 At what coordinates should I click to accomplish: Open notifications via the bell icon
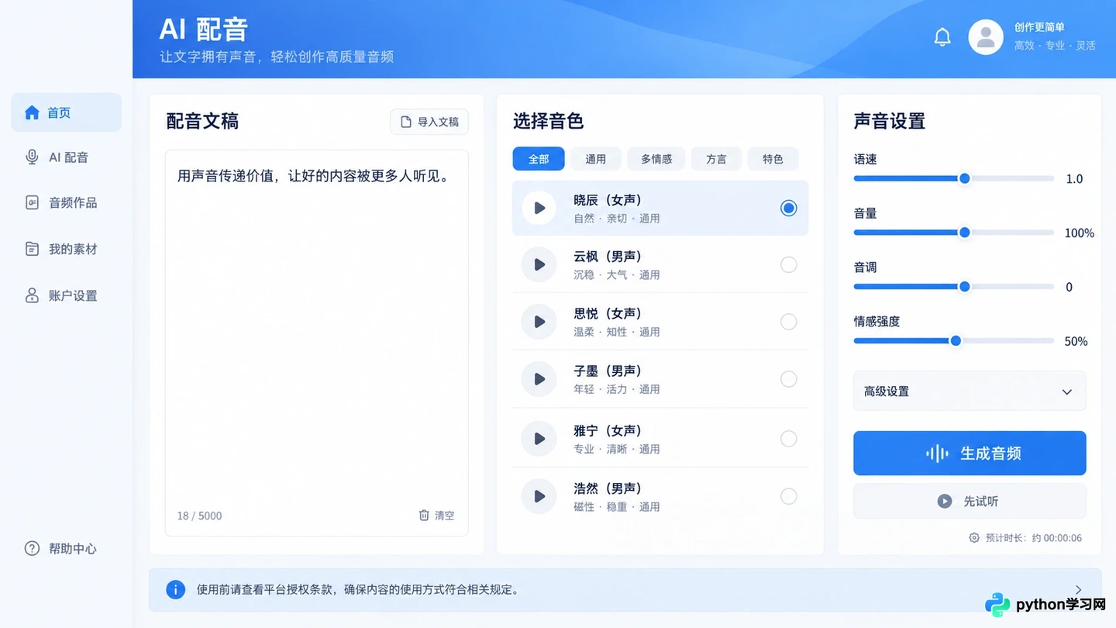(x=942, y=36)
